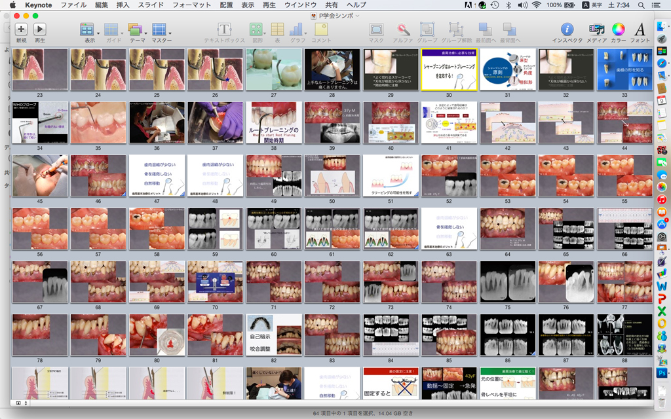Image resolution: width=671 pixels, height=419 pixels.
Task: Open the ガイド guides toolbar icon
Action: [x=111, y=29]
